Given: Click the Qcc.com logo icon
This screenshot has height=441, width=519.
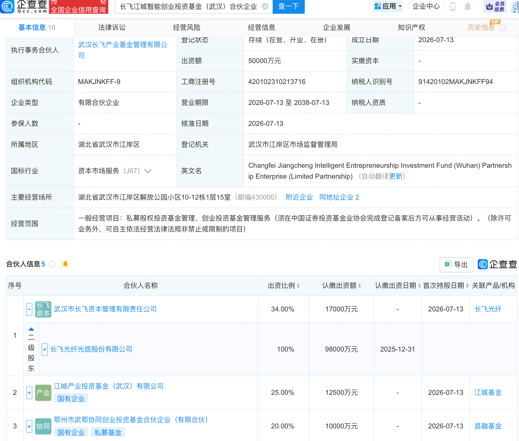Looking at the screenshot, I should 7,6.
